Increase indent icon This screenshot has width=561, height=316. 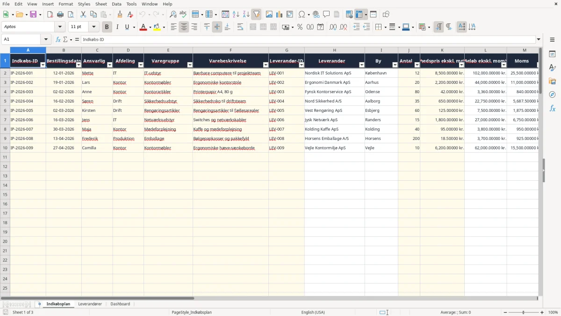(x=356, y=27)
